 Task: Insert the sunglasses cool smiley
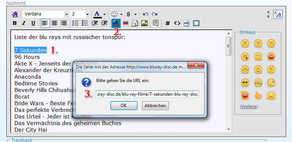point(245,82)
